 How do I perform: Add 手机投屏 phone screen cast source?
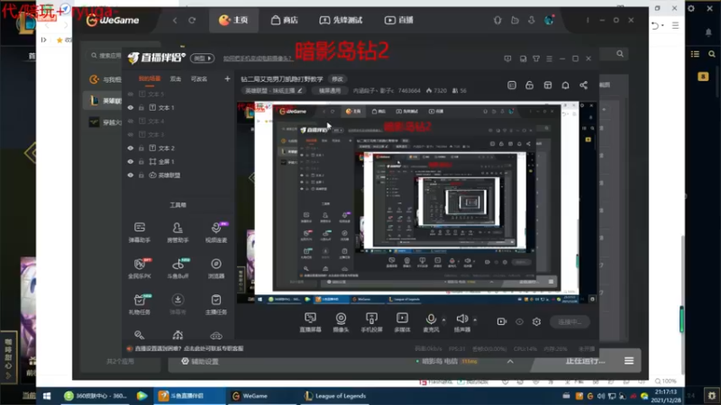coord(371,322)
